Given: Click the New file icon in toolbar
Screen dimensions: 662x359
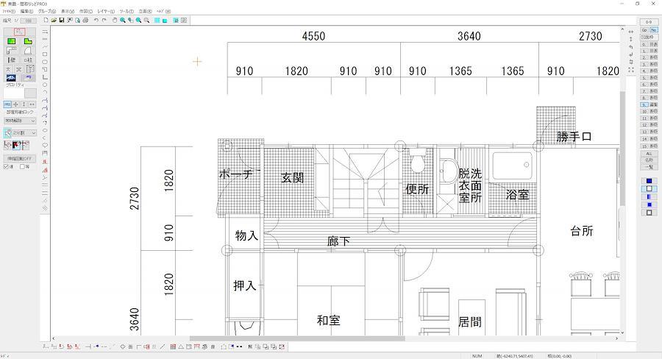Looking at the screenshot, I should coord(46,21).
